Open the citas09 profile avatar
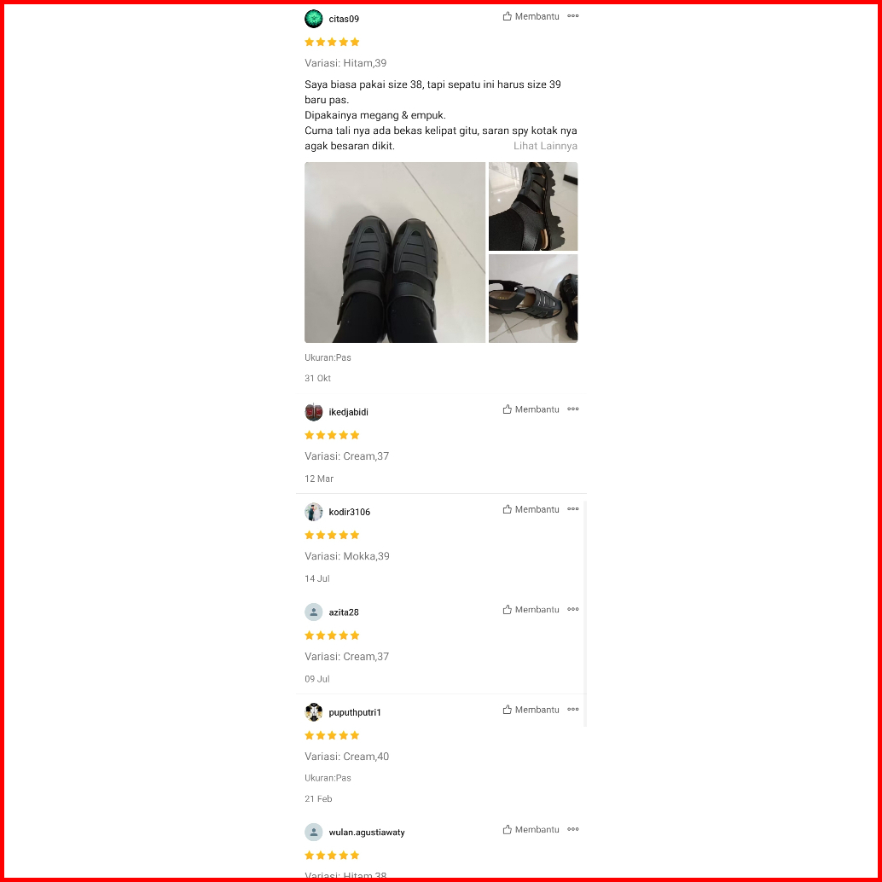 click(313, 19)
